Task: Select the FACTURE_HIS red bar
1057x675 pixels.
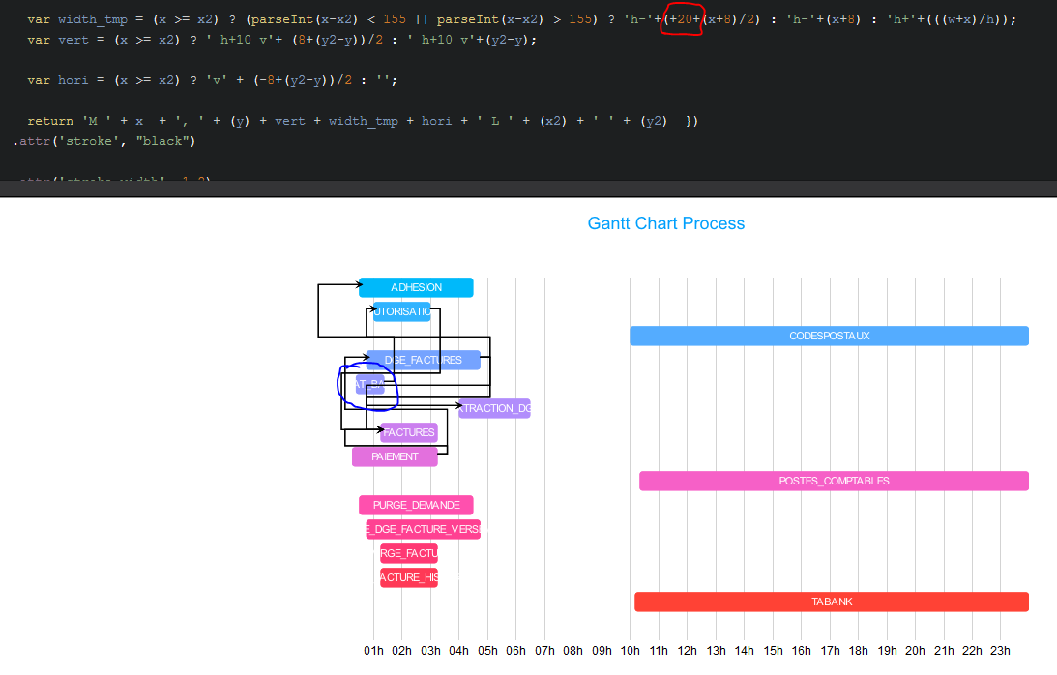Action: pos(409,577)
